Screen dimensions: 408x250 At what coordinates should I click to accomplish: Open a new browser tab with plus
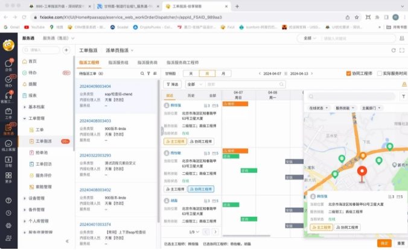pos(237,6)
